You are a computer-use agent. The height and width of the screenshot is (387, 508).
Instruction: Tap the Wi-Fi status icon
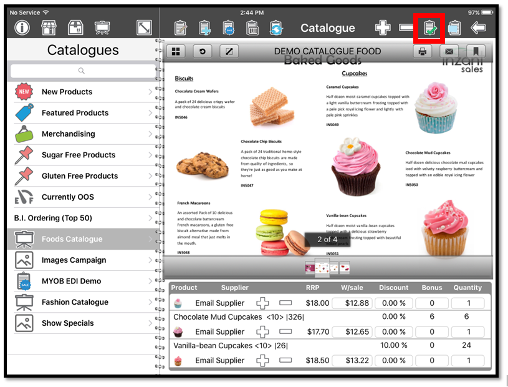pyautogui.click(x=46, y=12)
